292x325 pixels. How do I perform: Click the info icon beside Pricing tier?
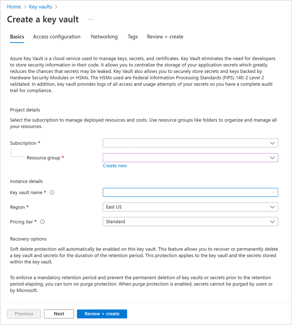(43, 222)
